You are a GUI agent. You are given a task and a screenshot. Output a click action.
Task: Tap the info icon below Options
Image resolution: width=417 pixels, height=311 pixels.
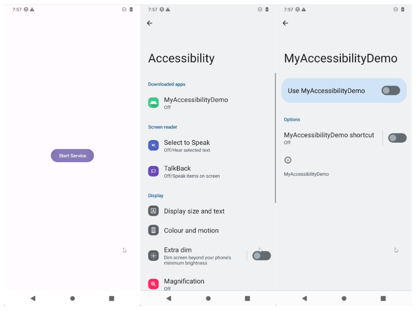pyautogui.click(x=288, y=160)
